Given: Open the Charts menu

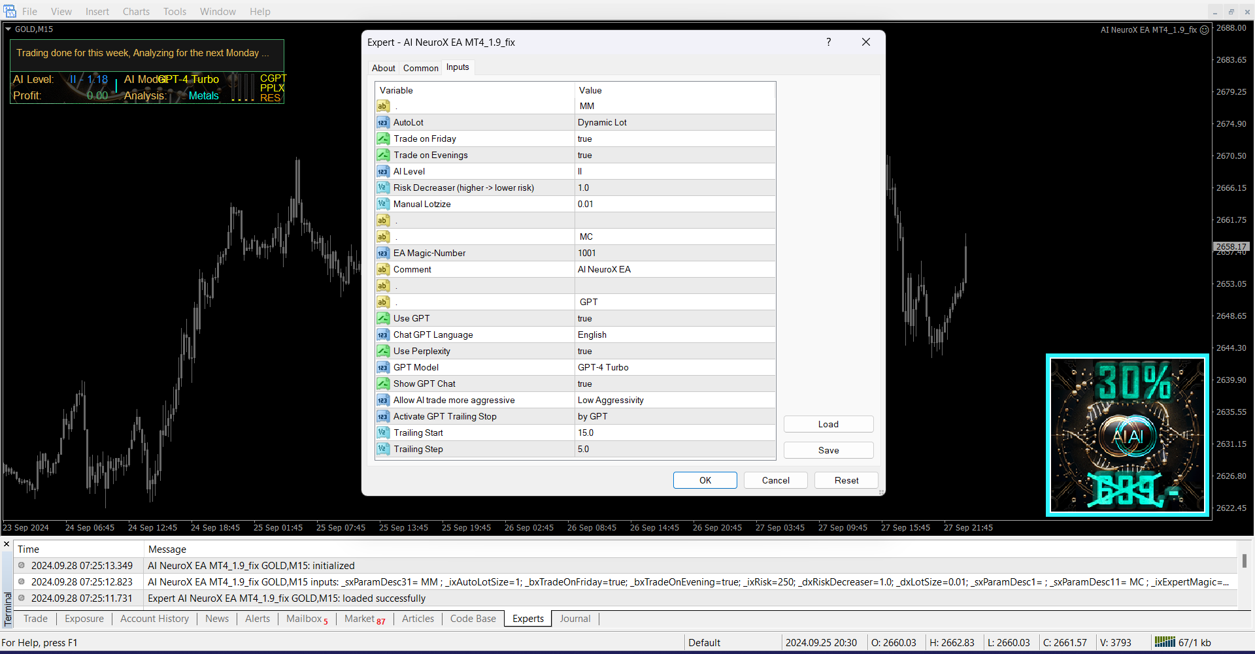Looking at the screenshot, I should (x=136, y=11).
